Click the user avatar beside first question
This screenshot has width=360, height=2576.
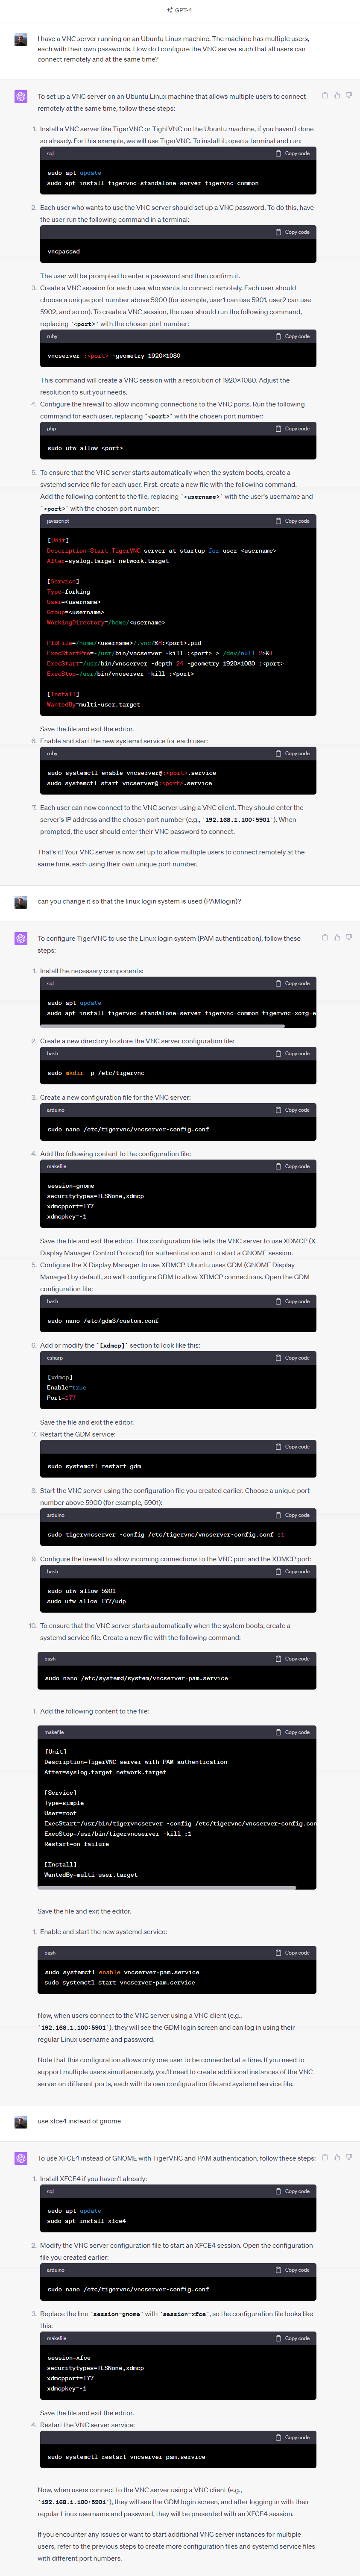pos(21,40)
